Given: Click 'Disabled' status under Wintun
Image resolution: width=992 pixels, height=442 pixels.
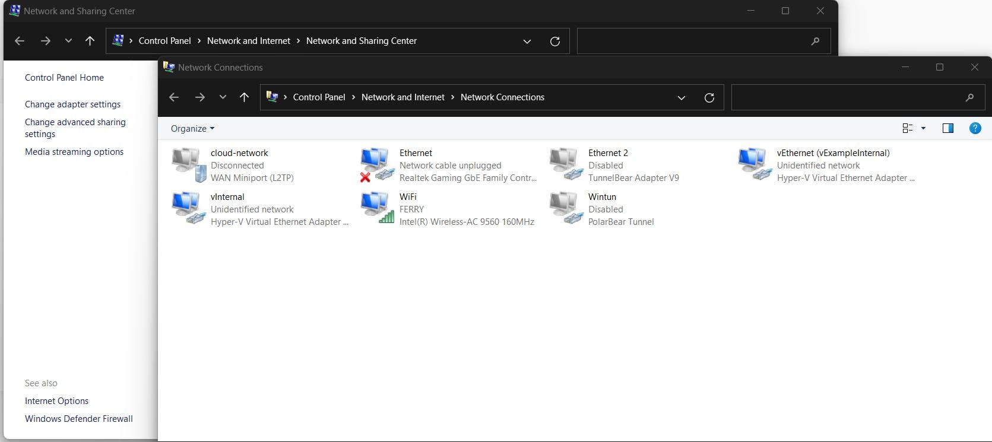Looking at the screenshot, I should click(606, 209).
